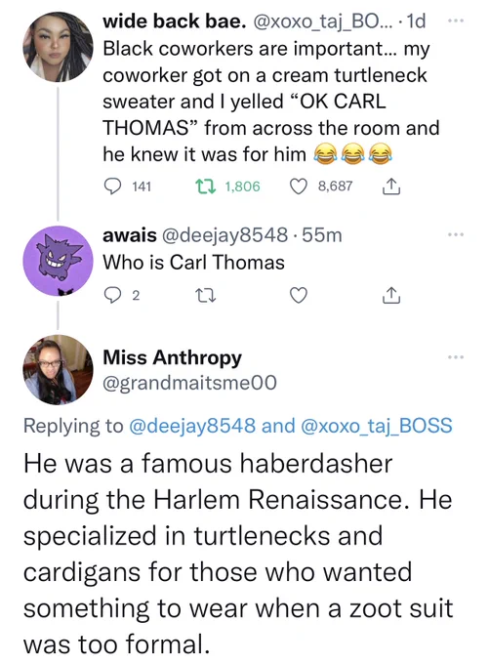Retweet wide back bae's tweet with 1,806 retweets
The image size is (489, 664).
(206, 186)
